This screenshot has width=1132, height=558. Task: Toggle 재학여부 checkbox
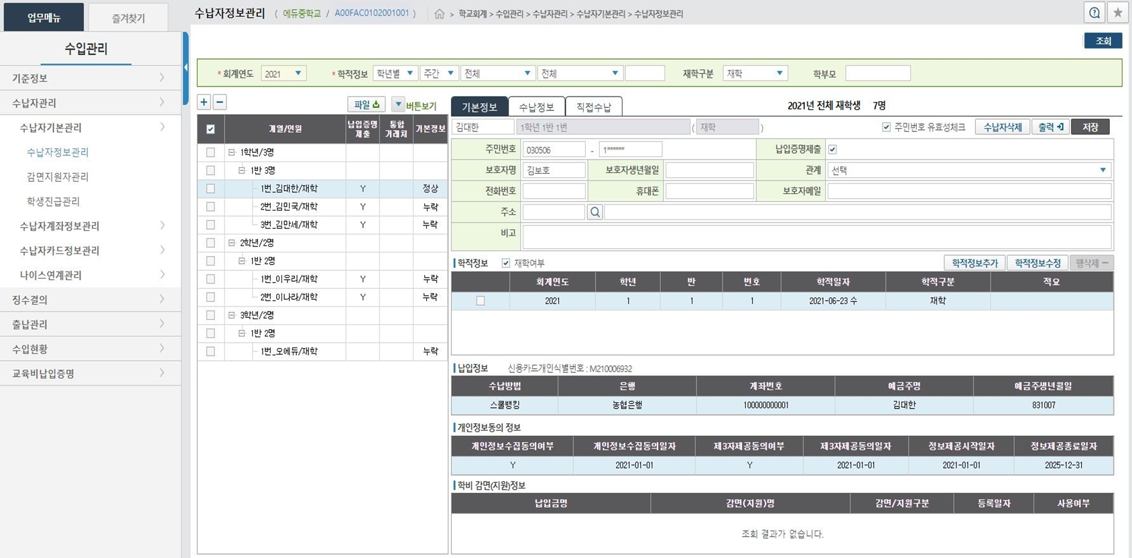[x=506, y=263]
